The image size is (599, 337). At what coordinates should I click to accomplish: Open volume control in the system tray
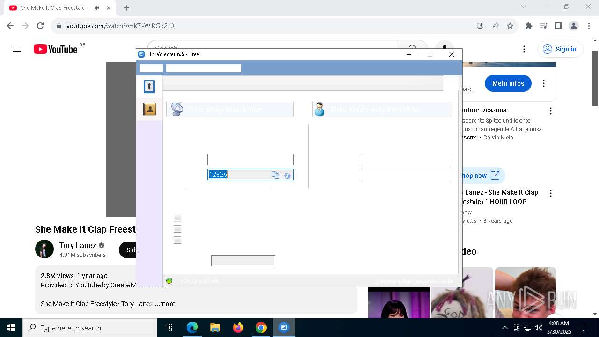(x=539, y=328)
